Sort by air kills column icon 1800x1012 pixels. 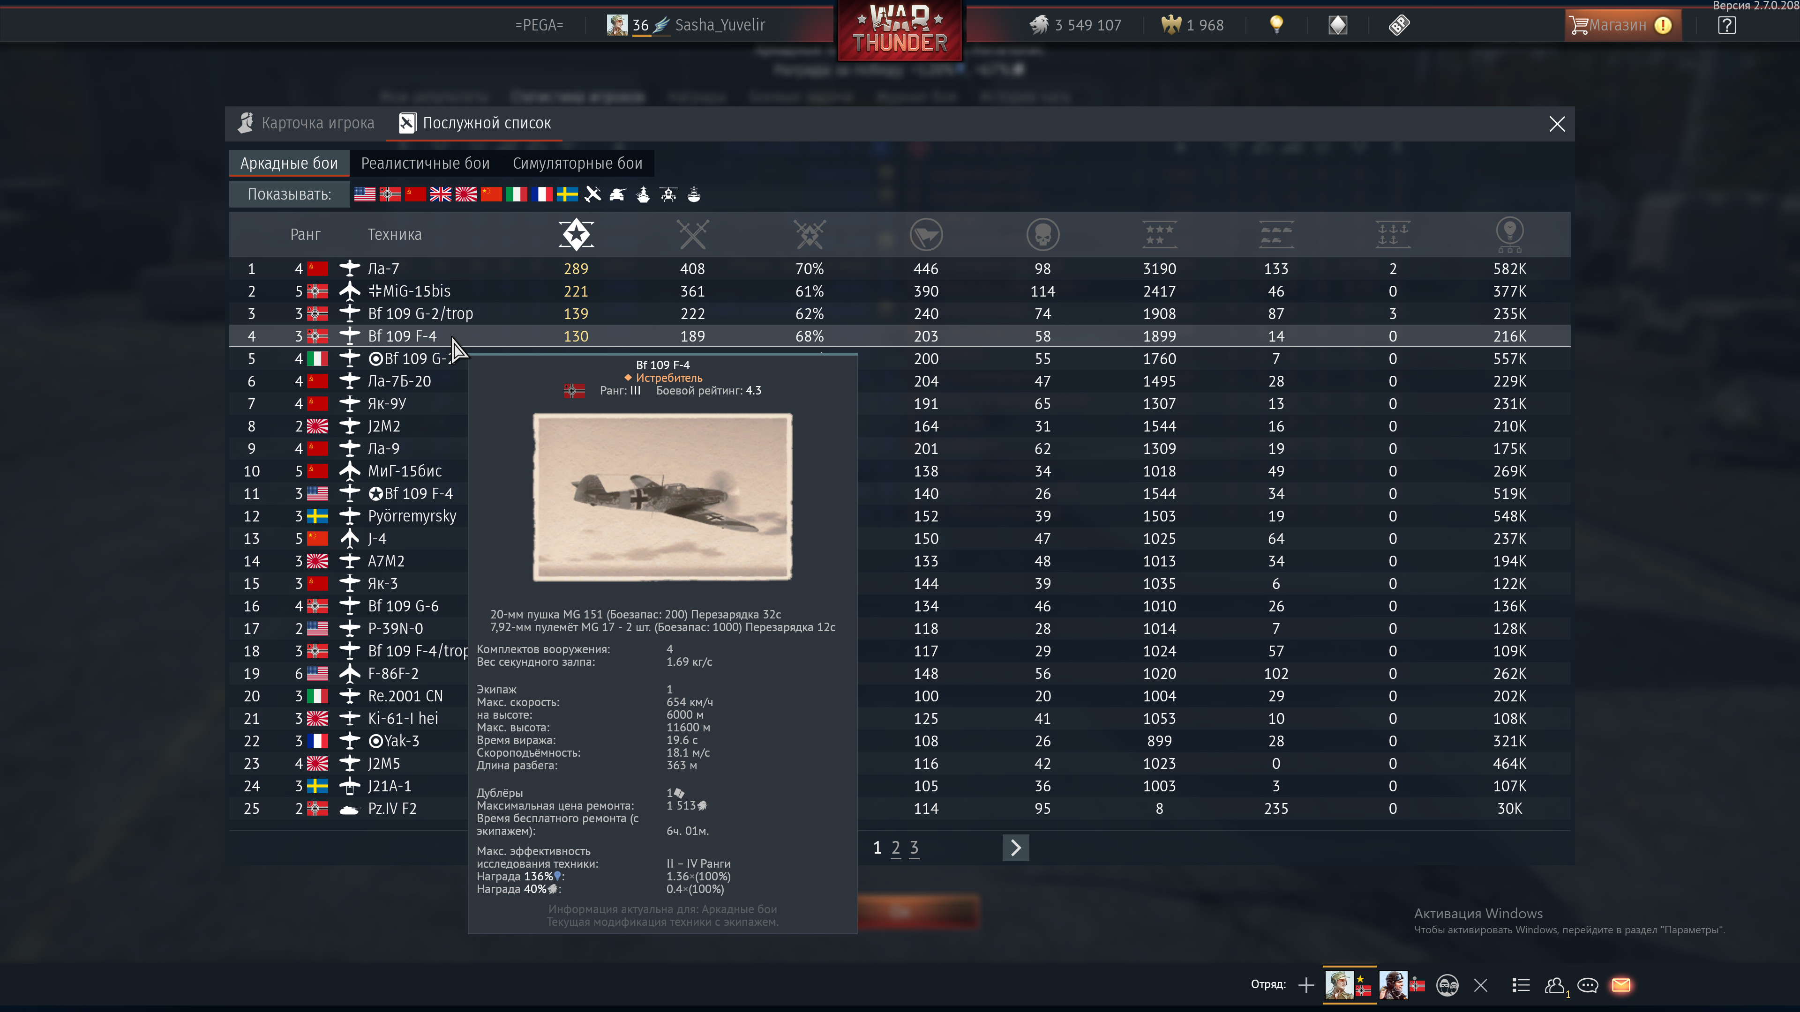pos(1159,234)
